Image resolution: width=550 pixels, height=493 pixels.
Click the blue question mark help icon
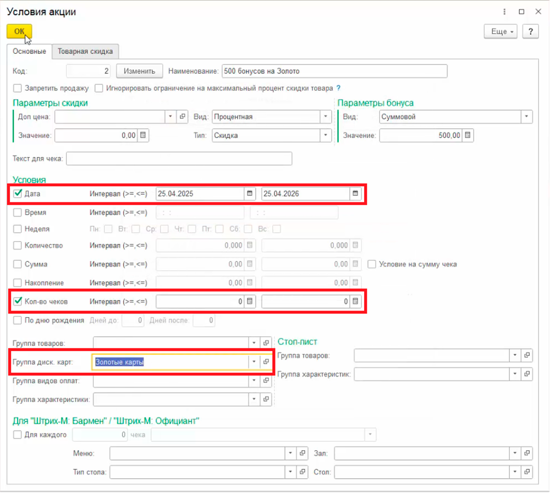(x=338, y=88)
